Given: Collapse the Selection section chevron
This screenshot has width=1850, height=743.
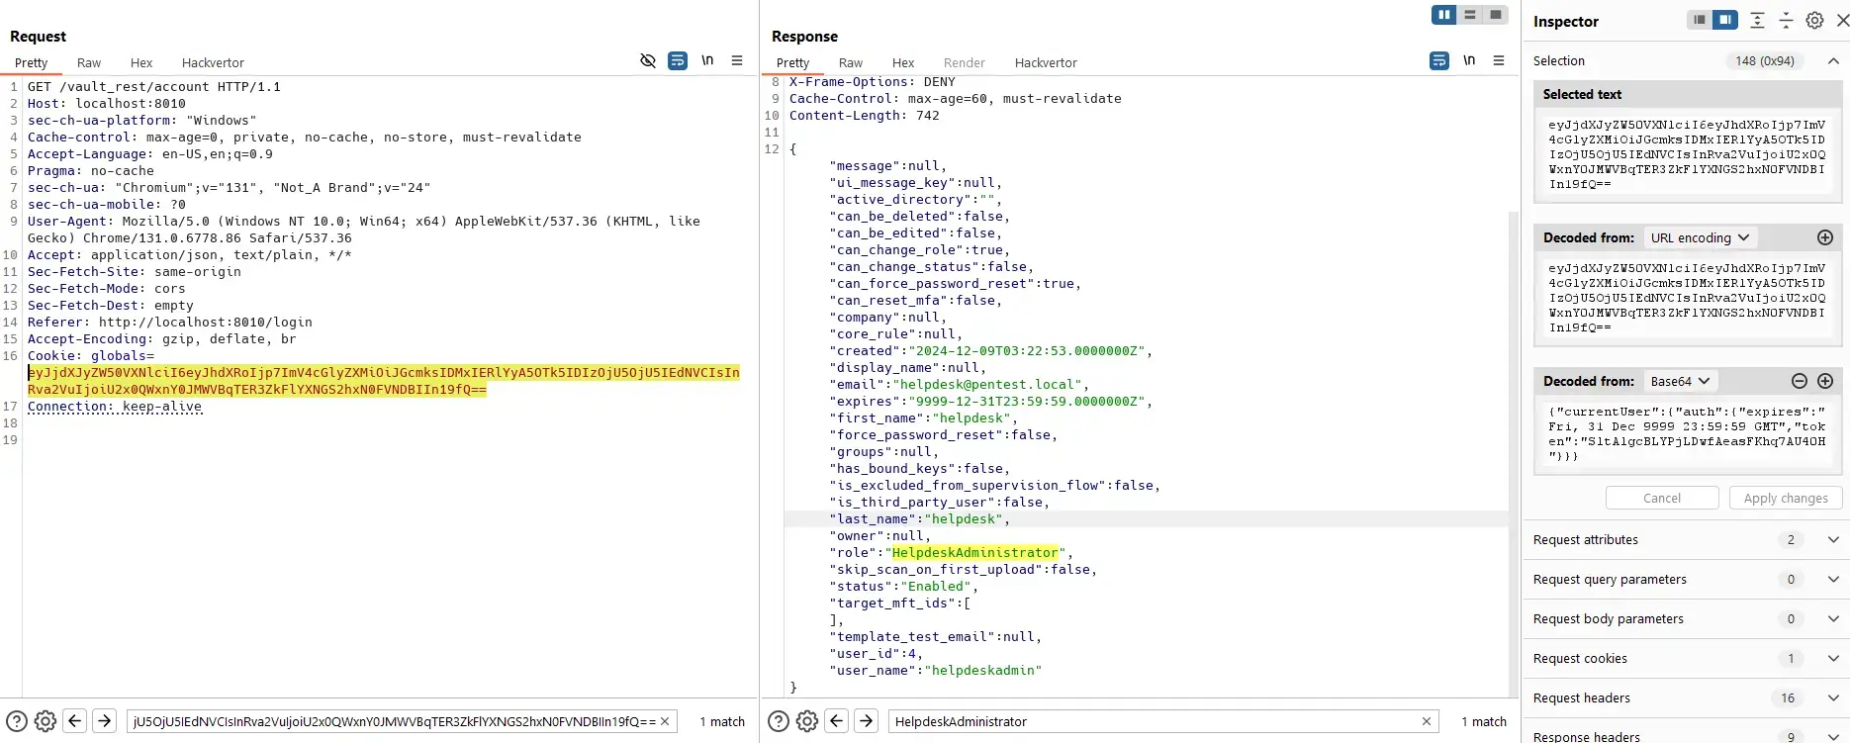Looking at the screenshot, I should coord(1833,61).
